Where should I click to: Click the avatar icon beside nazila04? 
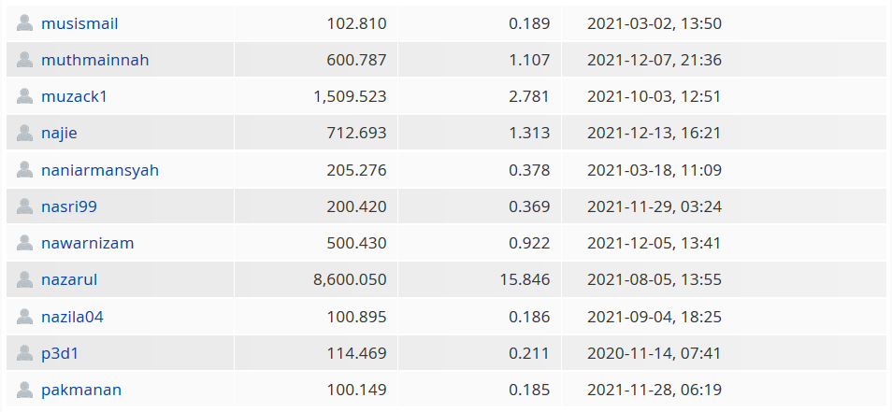[x=24, y=316]
